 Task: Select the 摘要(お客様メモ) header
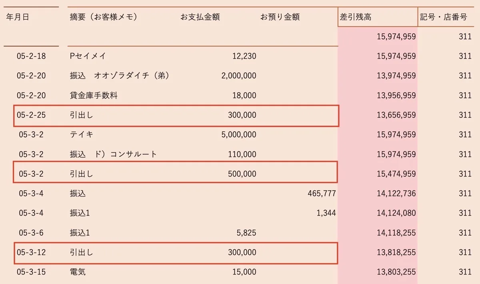point(104,17)
